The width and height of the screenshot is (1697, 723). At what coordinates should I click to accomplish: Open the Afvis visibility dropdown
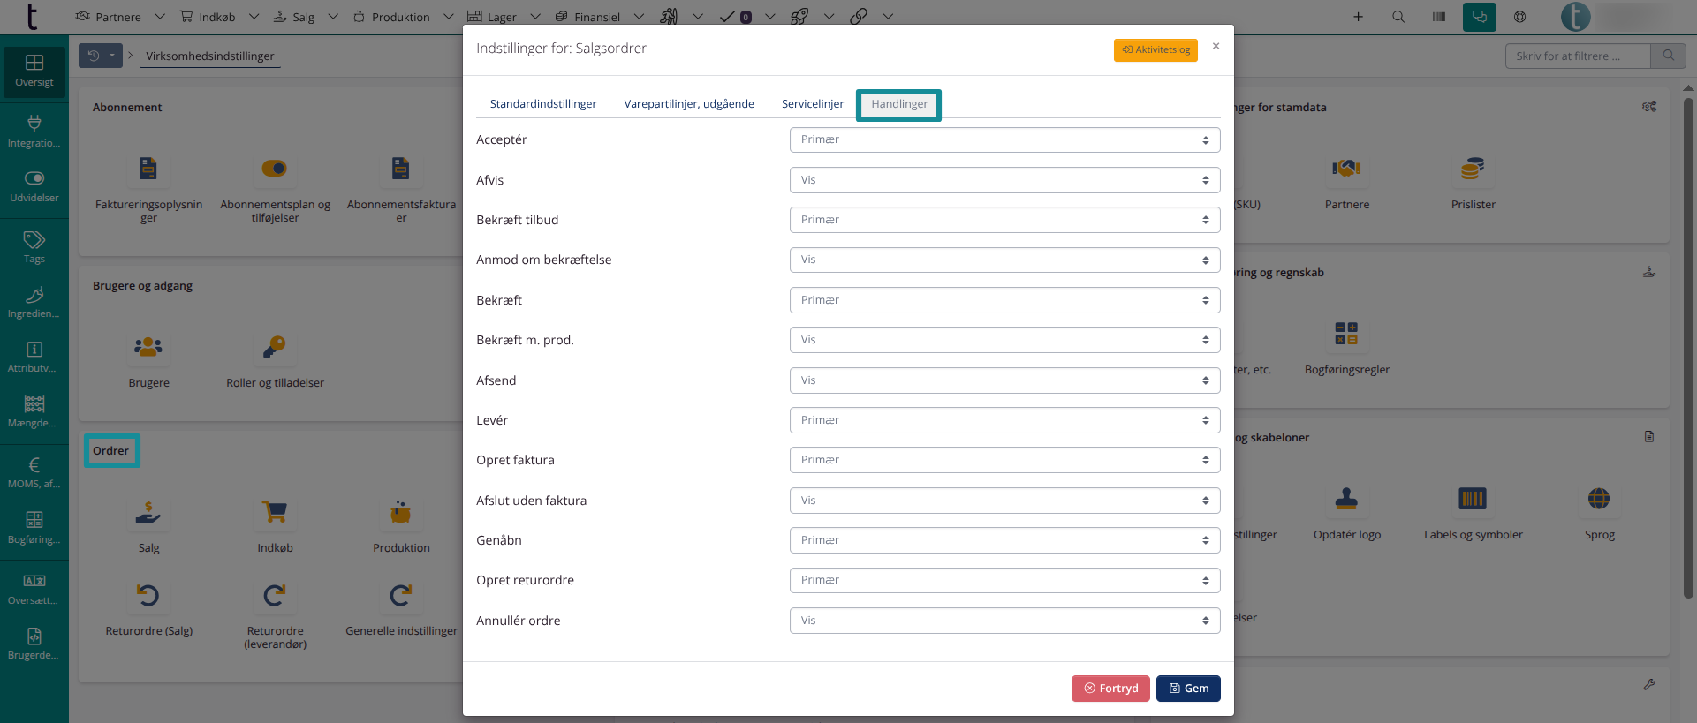(x=1004, y=180)
